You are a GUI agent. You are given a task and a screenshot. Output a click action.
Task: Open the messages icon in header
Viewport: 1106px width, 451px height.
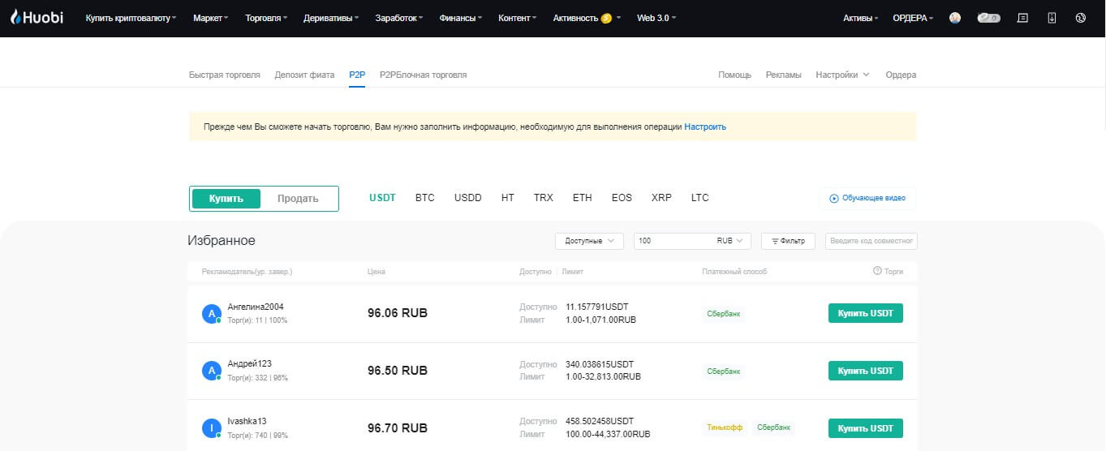1022,18
